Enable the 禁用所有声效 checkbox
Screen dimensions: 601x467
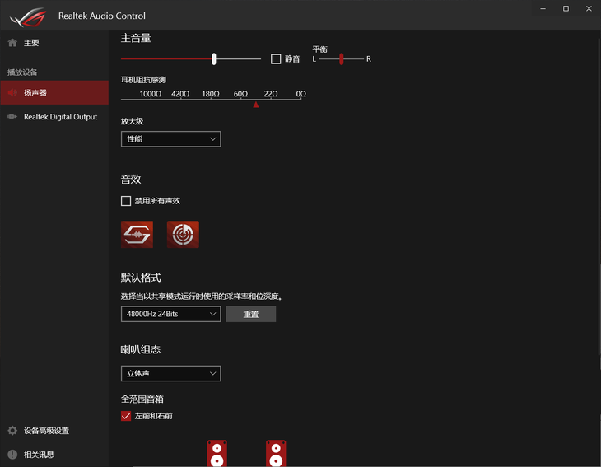pyautogui.click(x=126, y=201)
